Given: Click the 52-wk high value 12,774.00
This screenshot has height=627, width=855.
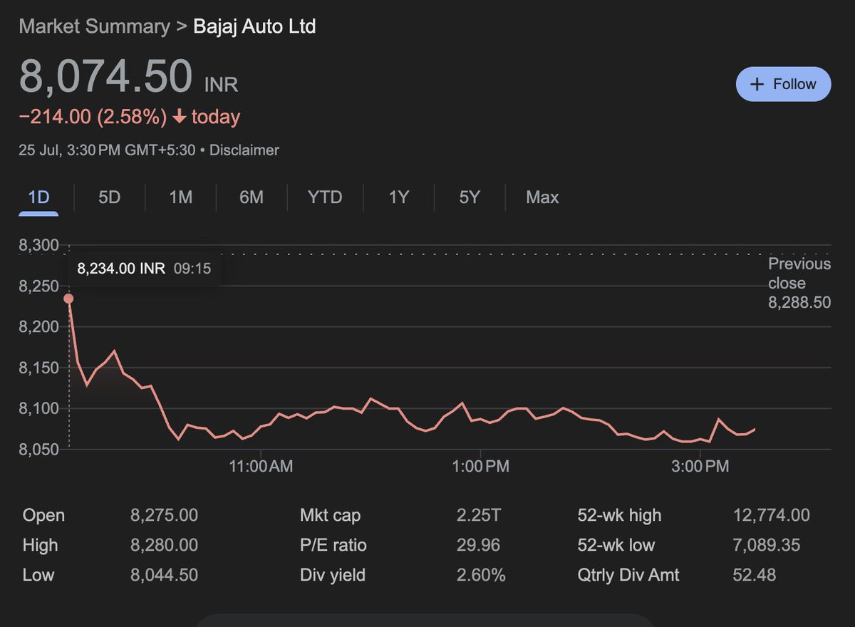Looking at the screenshot, I should coord(772,515).
